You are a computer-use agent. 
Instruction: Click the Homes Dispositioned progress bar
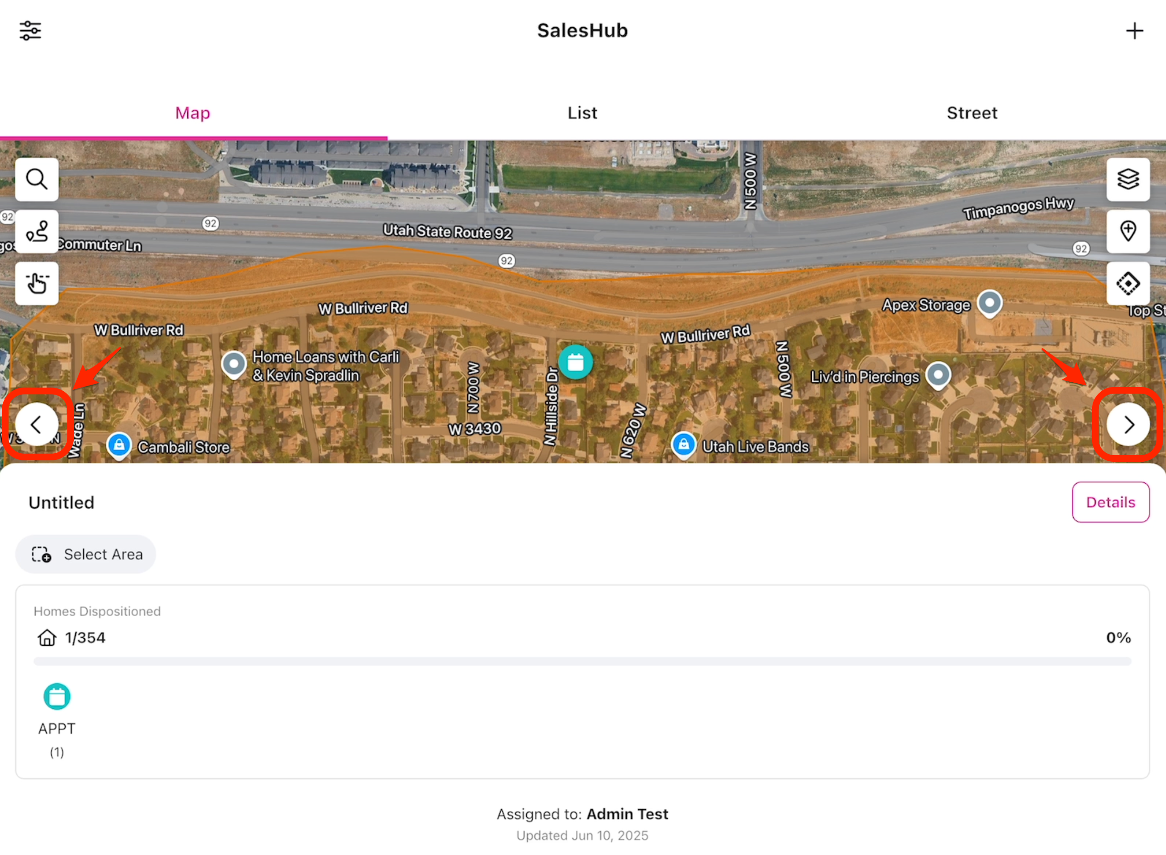[582, 662]
